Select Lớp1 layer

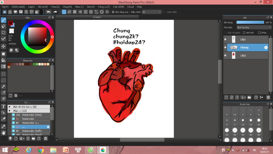pos(246,40)
